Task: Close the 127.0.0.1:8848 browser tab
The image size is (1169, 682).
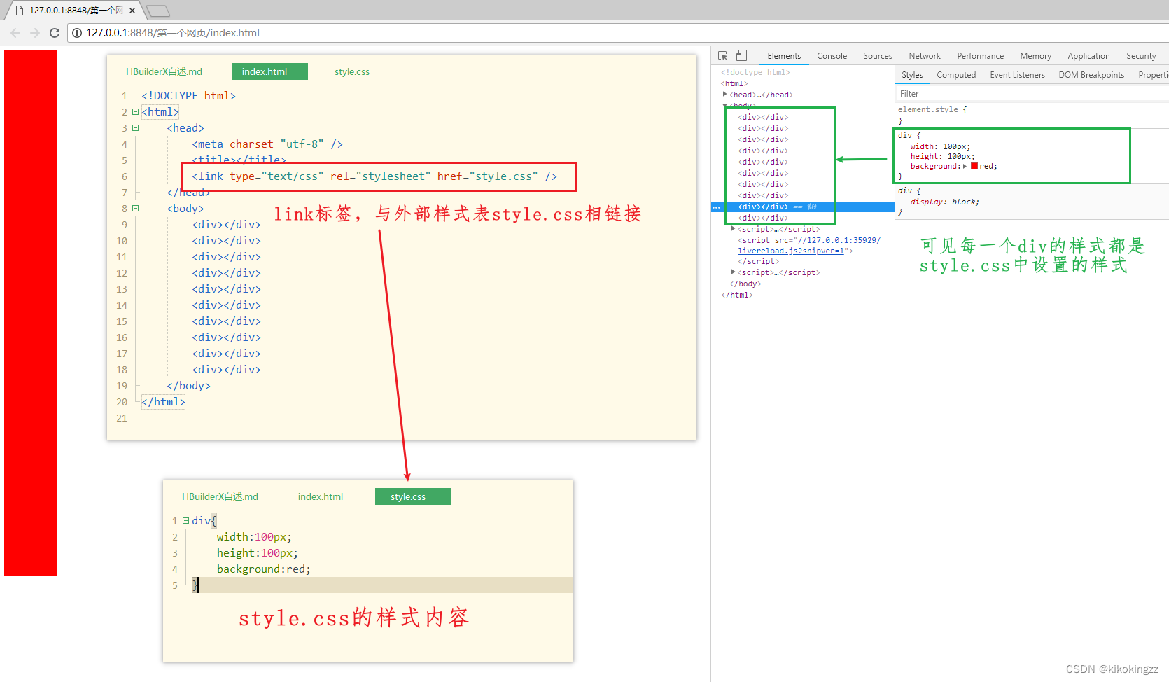Action: tap(132, 11)
